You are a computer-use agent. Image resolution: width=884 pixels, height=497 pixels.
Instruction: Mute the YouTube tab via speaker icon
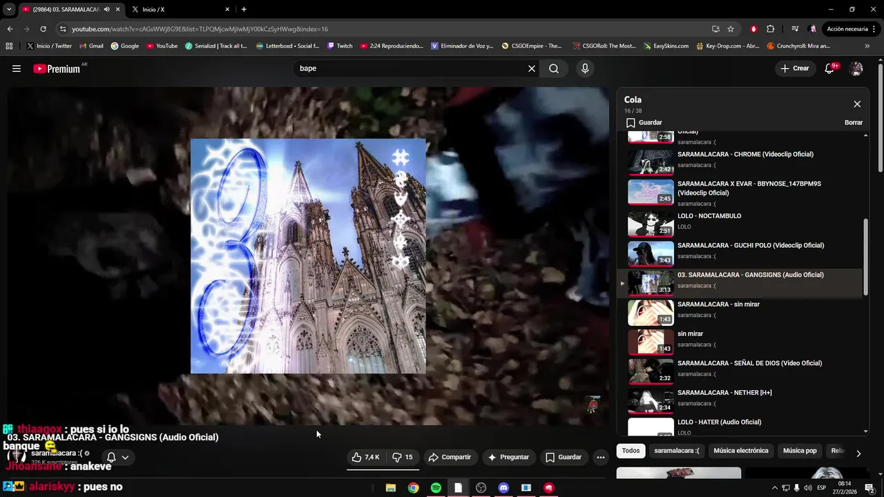pyautogui.click(x=107, y=10)
